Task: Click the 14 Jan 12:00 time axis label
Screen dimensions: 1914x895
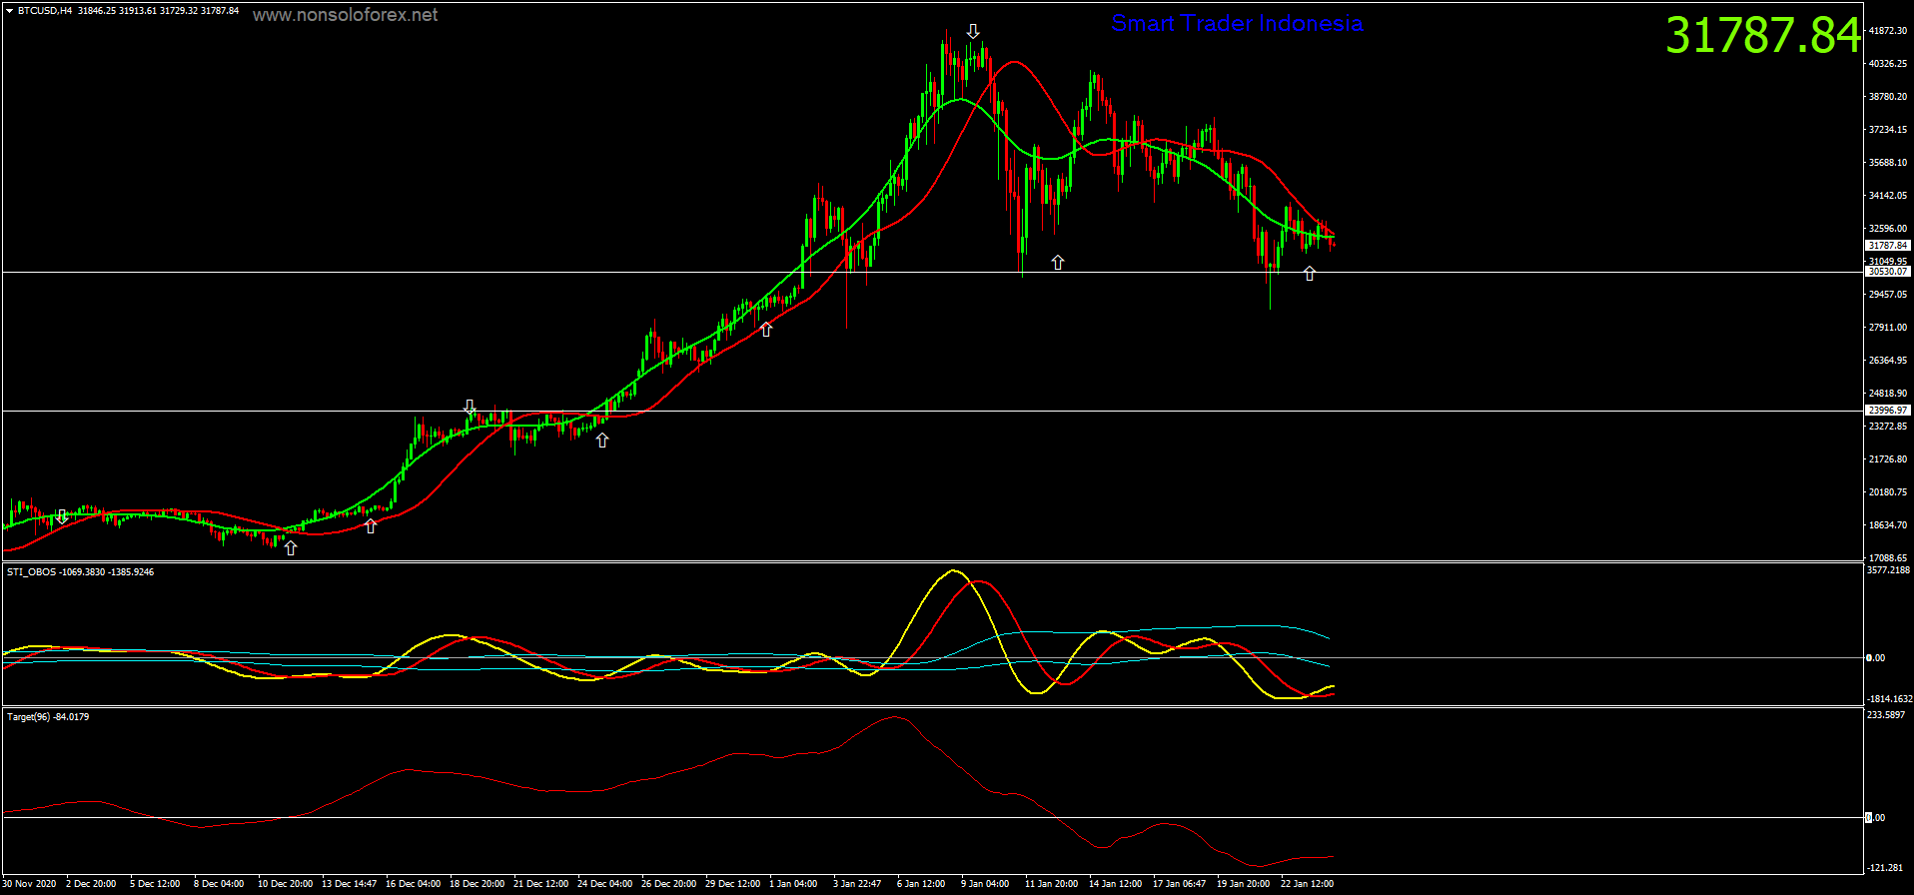Action: 1115,884
